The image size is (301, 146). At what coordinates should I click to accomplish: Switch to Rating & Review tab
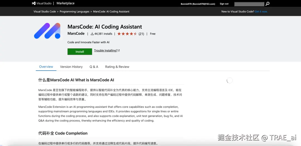coord(117,67)
